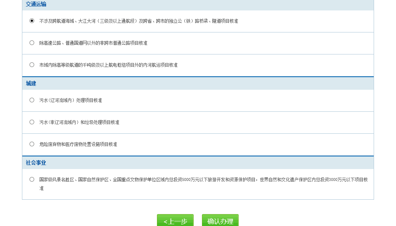This screenshot has height=226, width=396.
Task: Click the label text 市域内除高等级航道的千吨级 option
Action: click(108, 65)
